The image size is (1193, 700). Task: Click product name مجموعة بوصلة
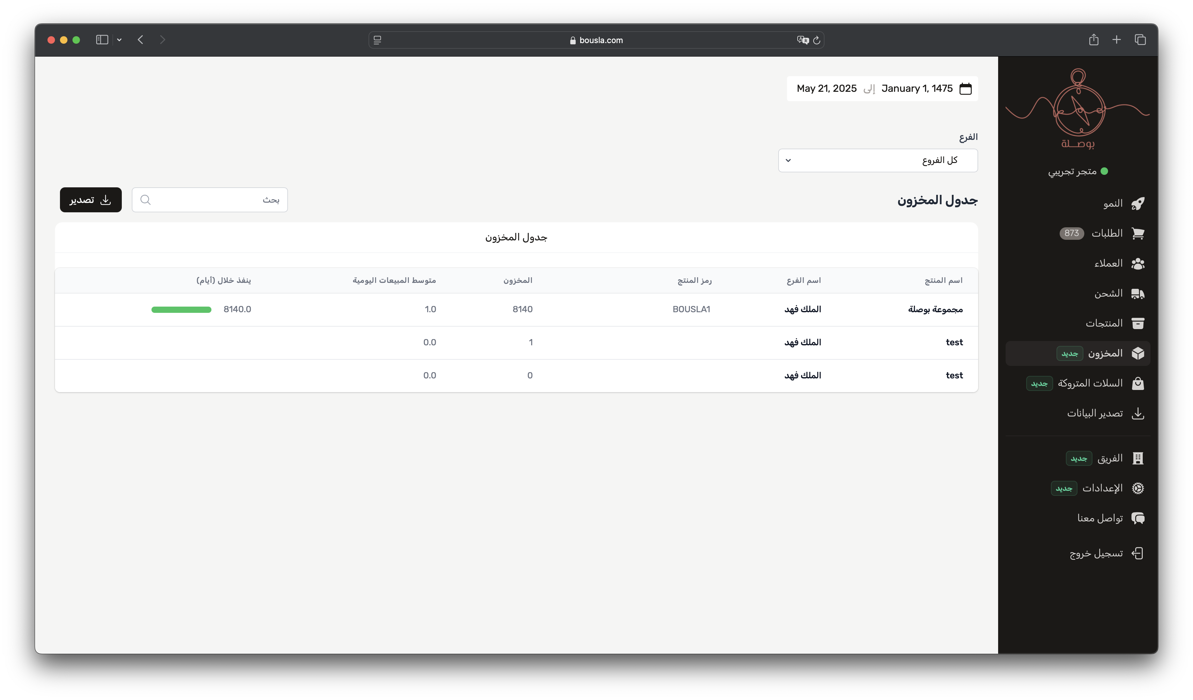(x=935, y=309)
